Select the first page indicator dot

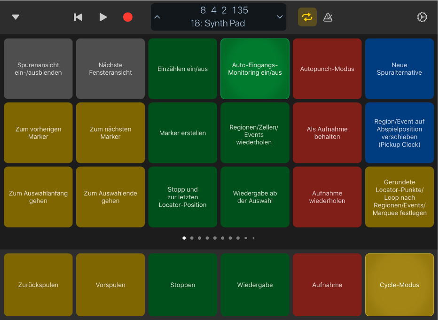point(184,238)
